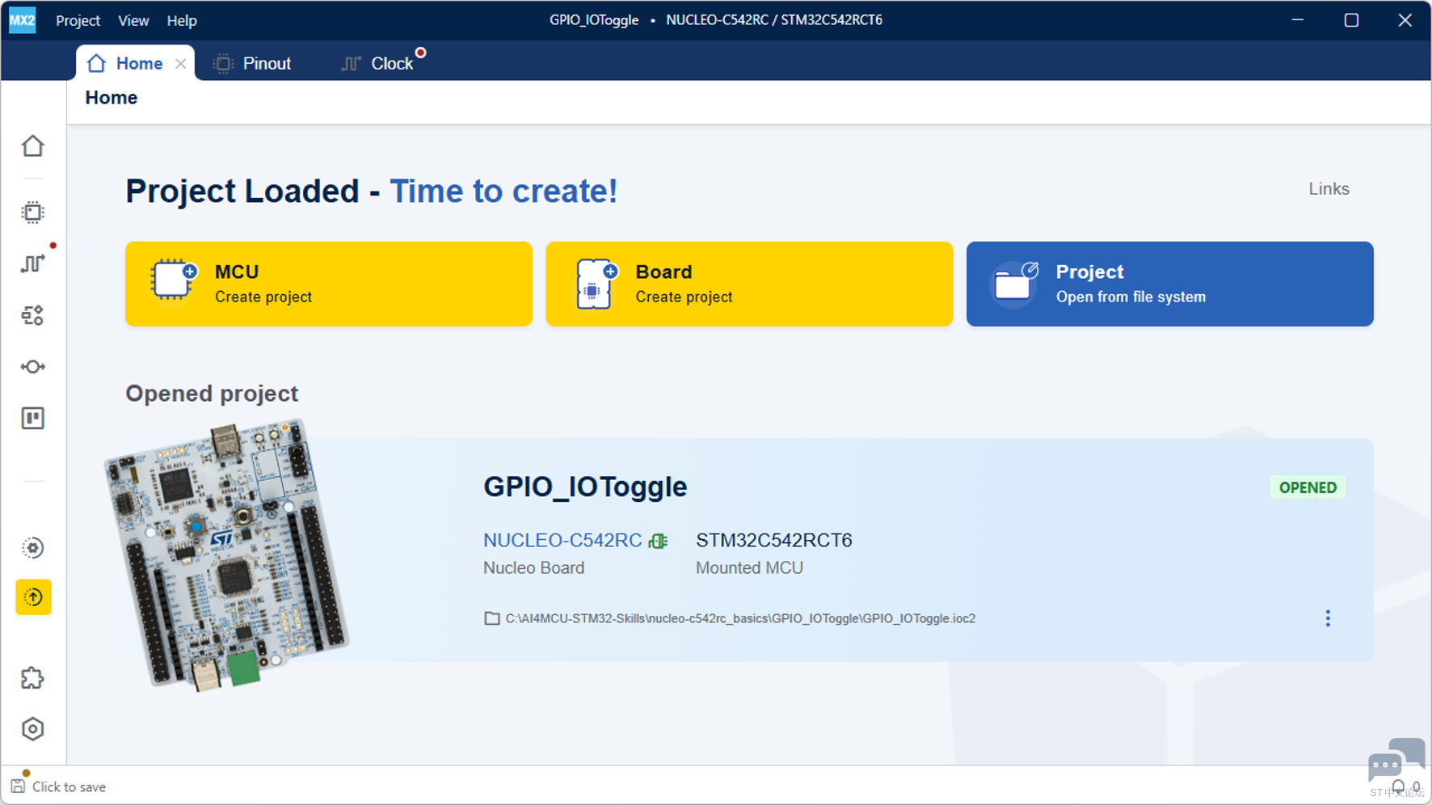The image size is (1432, 805).
Task: Click the Nucleo board thumbnail image
Action: click(x=225, y=554)
